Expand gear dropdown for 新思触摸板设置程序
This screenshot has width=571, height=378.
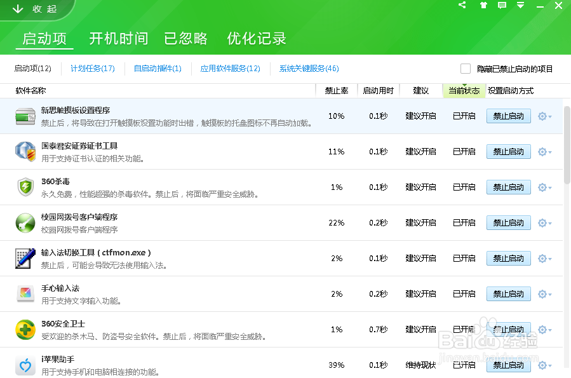pyautogui.click(x=544, y=116)
